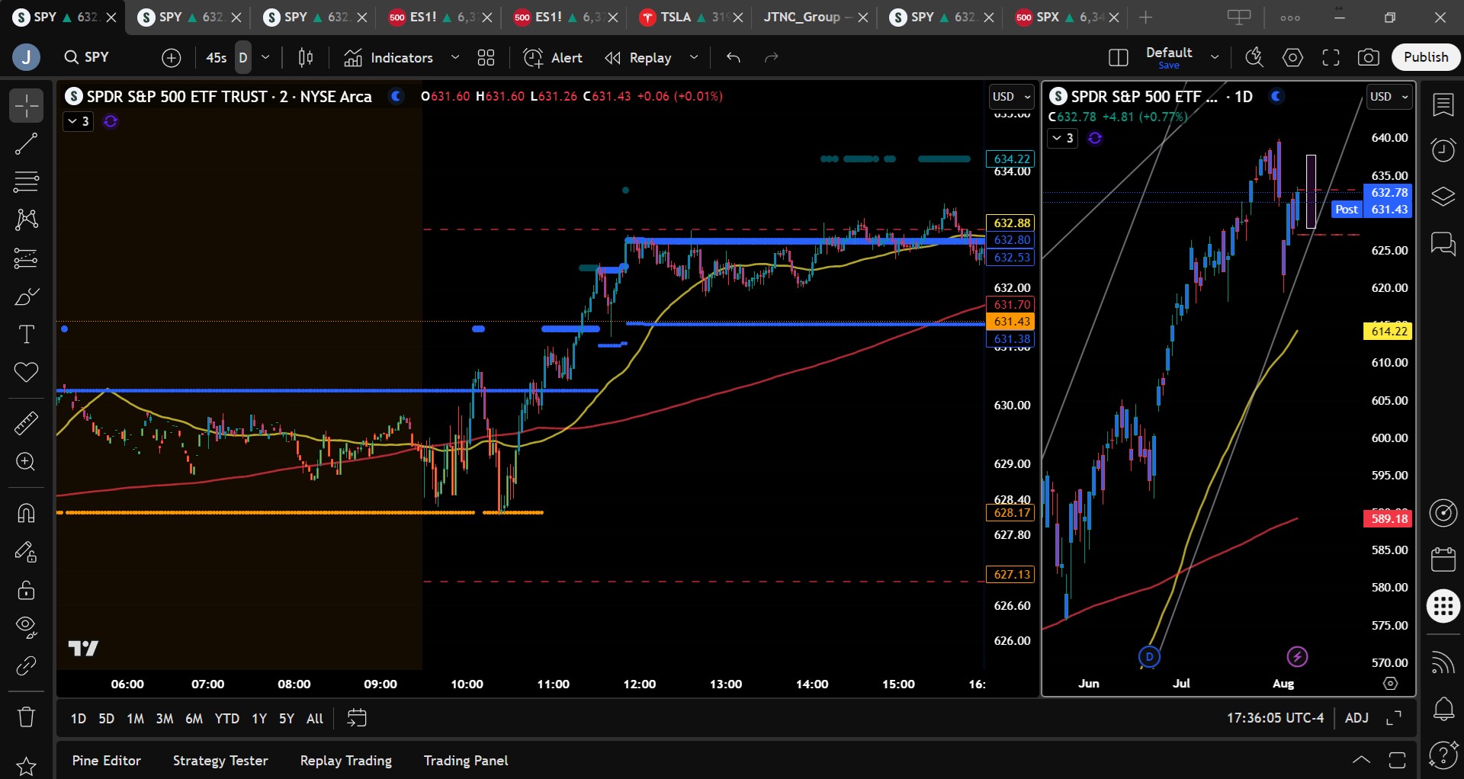Toggle magnet mode for drawings
Viewport: 1464px width, 779px height.
(x=26, y=513)
